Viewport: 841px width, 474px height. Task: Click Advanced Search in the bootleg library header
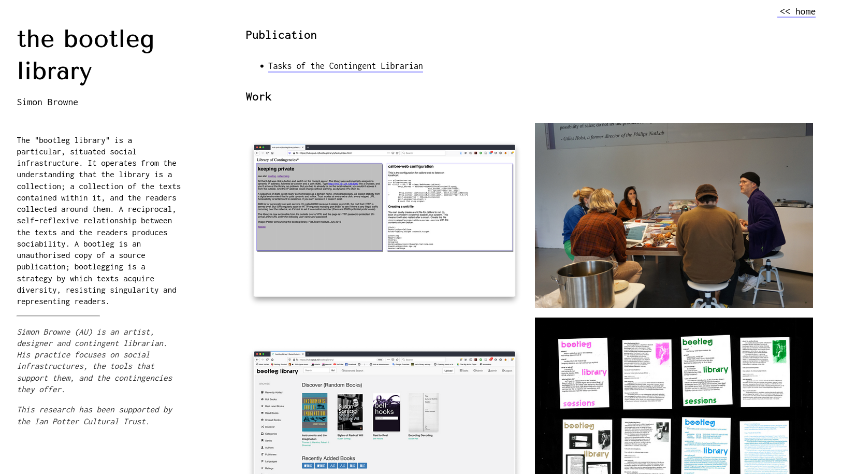[353, 370]
